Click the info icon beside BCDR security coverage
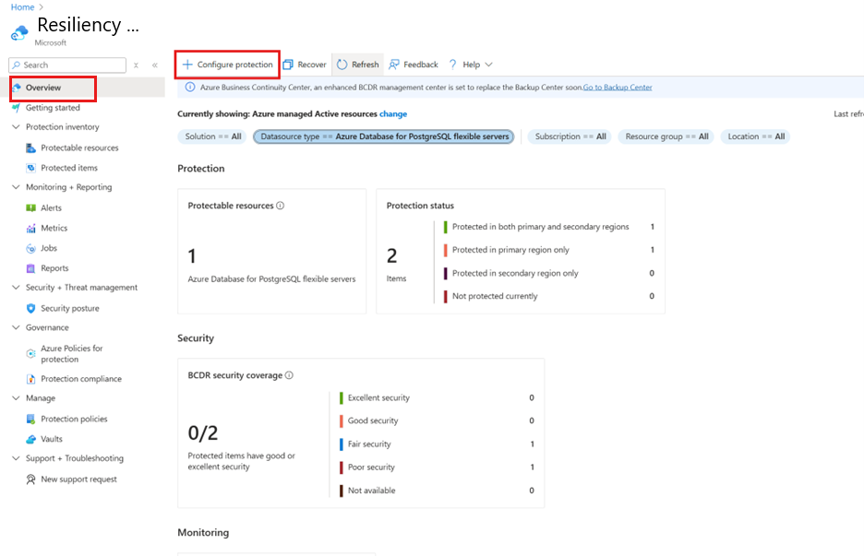864x556 pixels. pos(289,375)
